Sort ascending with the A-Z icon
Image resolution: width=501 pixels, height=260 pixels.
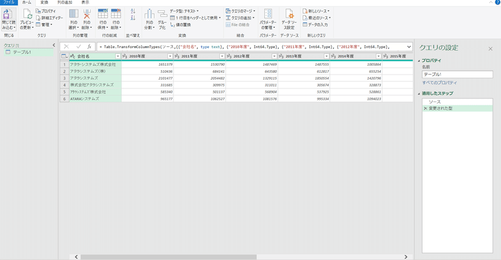(x=133, y=11)
